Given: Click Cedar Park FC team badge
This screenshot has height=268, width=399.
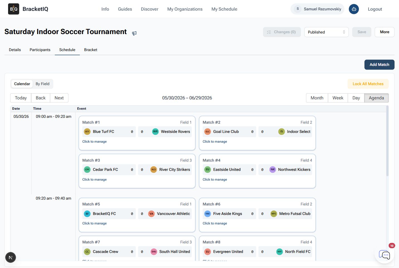Looking at the screenshot, I should click(87, 169).
